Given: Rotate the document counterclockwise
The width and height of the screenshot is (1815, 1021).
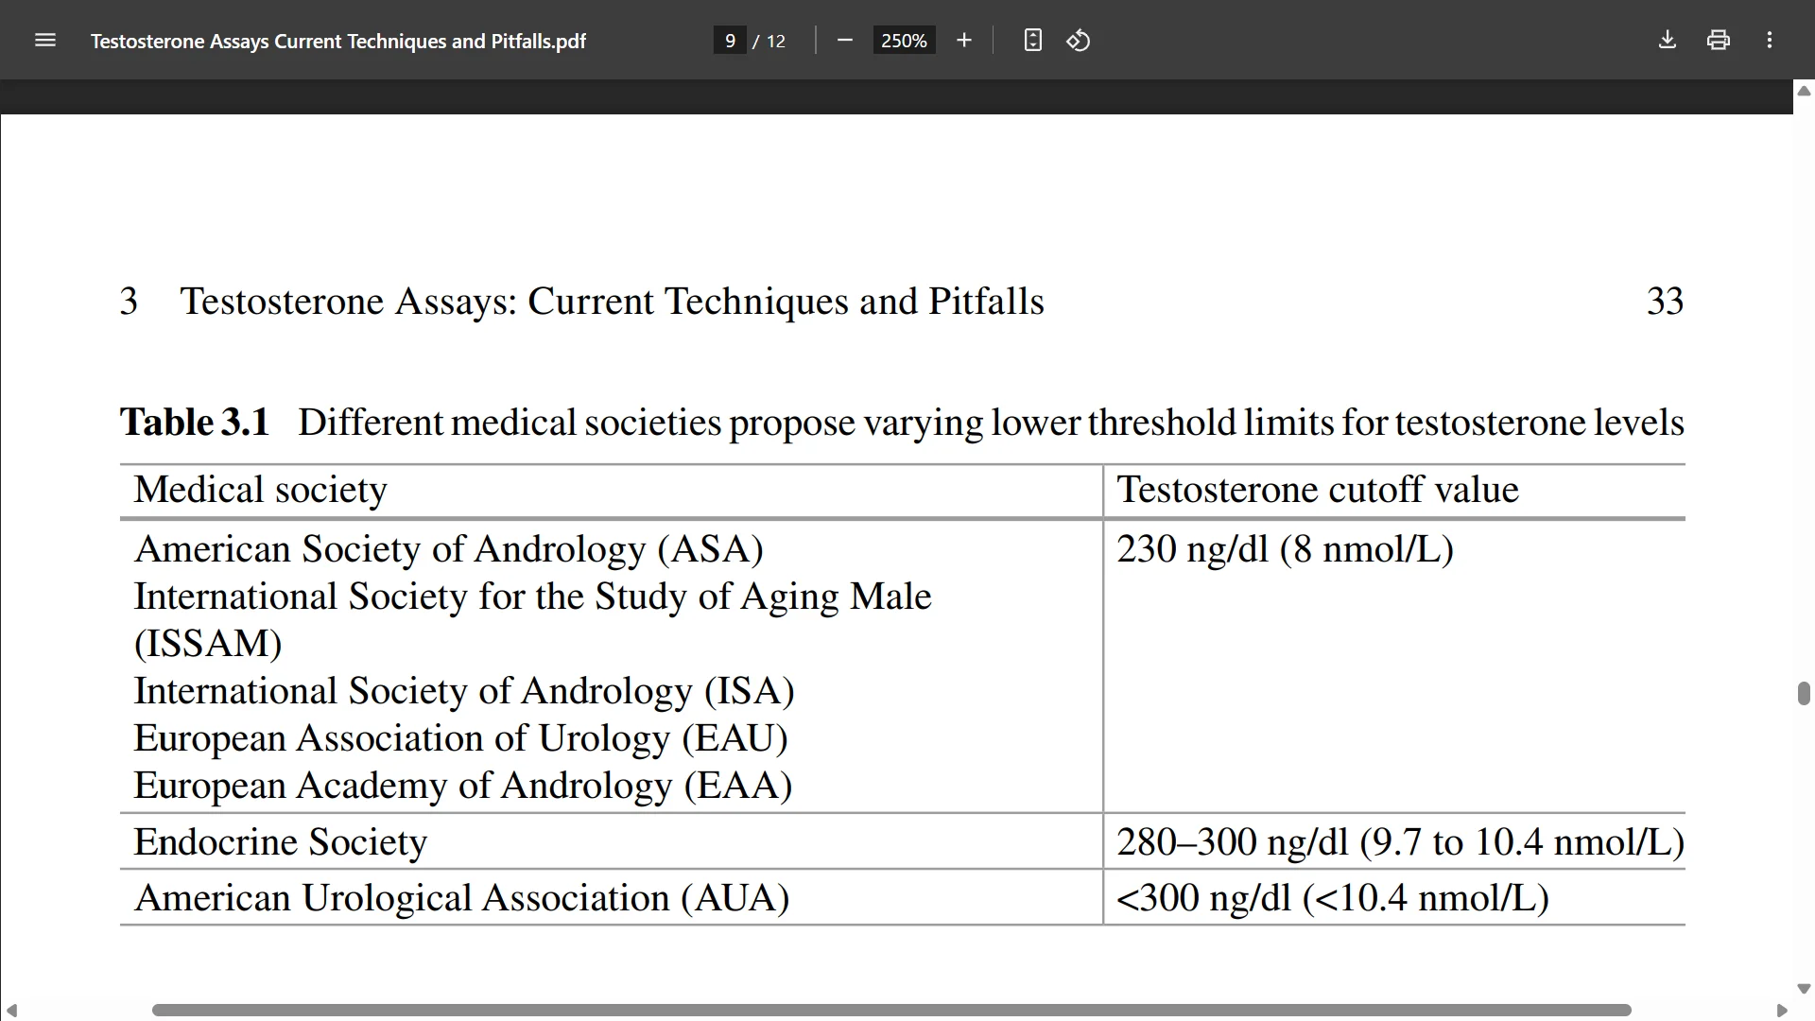Looking at the screenshot, I should [x=1079, y=41].
